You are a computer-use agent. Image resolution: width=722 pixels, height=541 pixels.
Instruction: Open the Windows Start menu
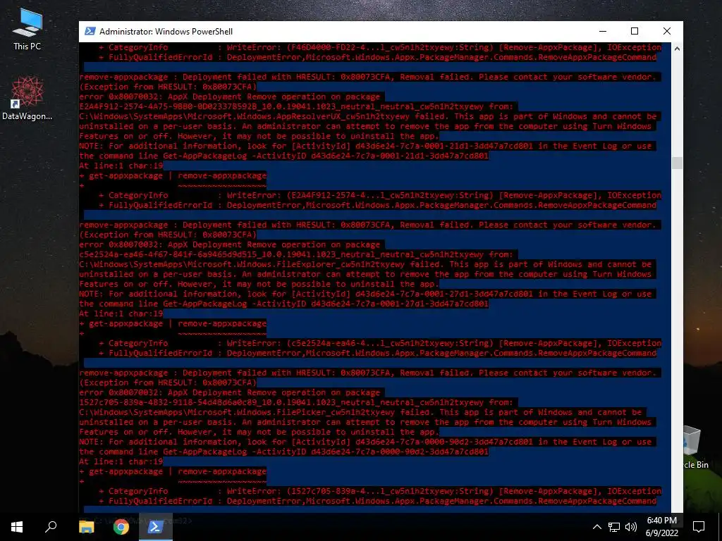click(x=17, y=527)
